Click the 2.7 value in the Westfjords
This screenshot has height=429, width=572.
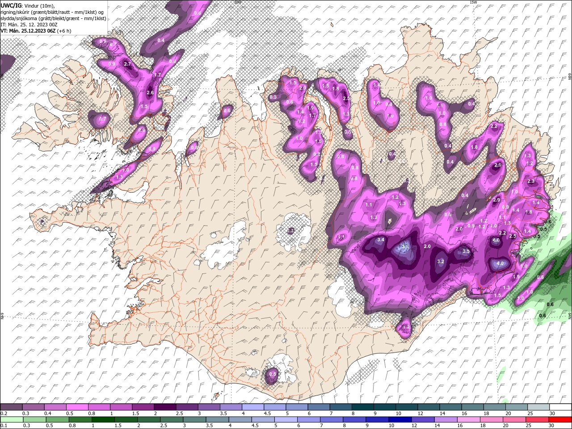127,64
